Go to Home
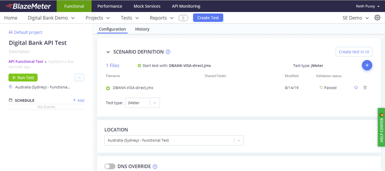This screenshot has width=385, height=171. pos(11,18)
